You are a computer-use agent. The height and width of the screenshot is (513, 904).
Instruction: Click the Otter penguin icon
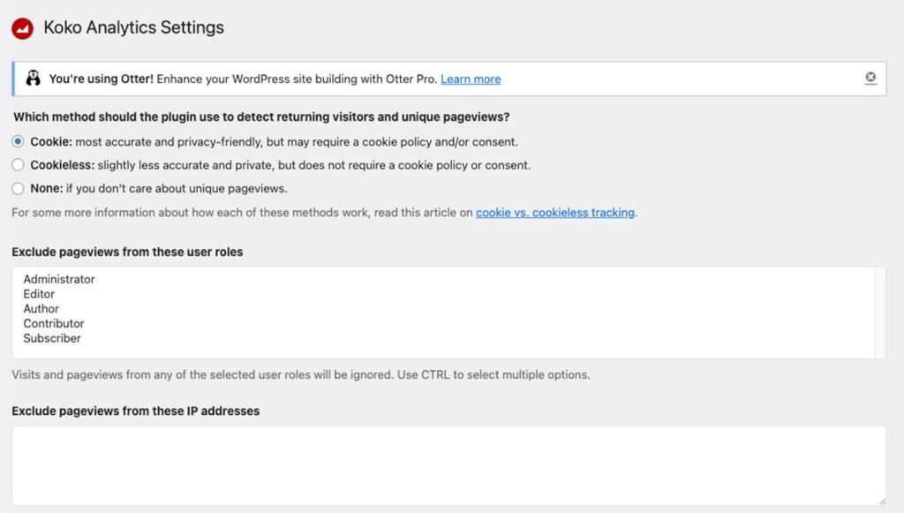pos(34,79)
